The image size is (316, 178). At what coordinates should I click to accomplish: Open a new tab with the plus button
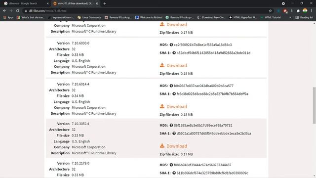(105, 3)
